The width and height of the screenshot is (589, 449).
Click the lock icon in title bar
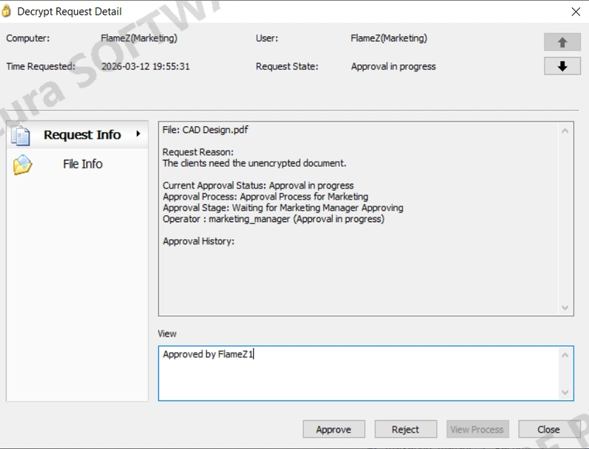click(7, 11)
